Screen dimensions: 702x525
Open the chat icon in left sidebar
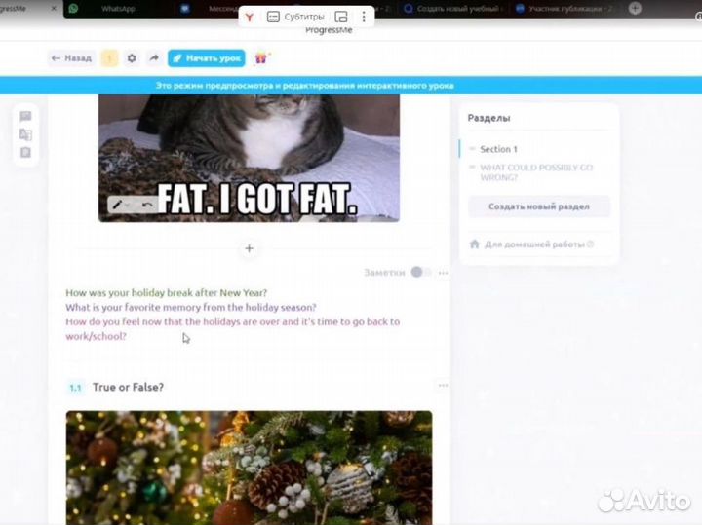click(x=25, y=116)
